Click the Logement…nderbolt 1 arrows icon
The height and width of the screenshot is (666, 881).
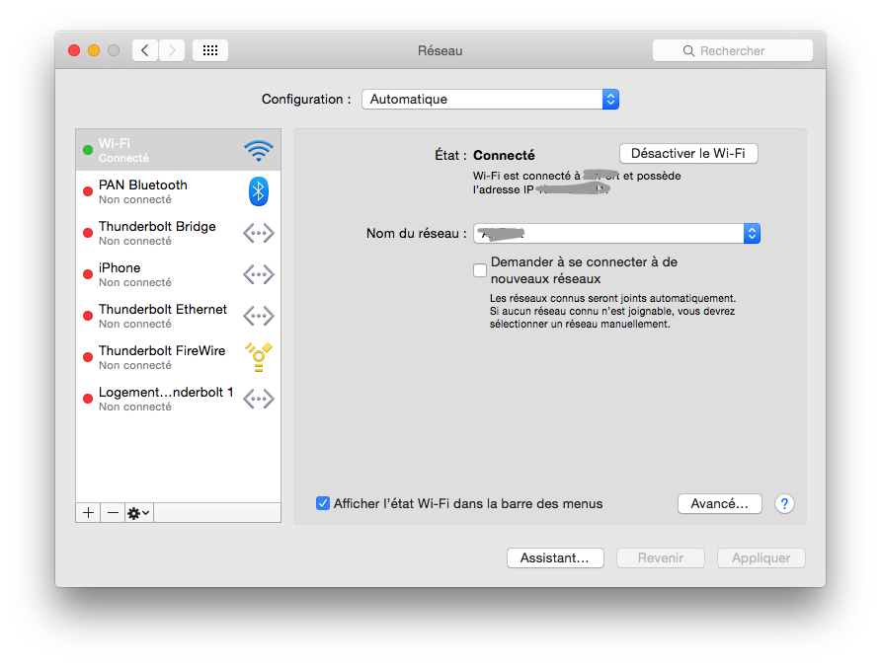point(259,399)
